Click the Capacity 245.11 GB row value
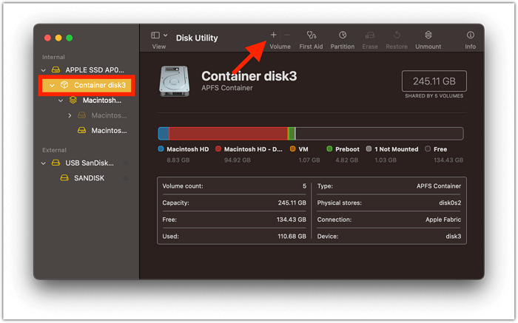The height and width of the screenshot is (323, 518). (x=292, y=203)
